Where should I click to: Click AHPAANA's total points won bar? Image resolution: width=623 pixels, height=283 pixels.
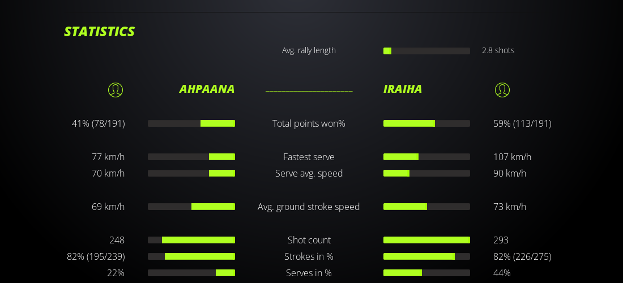click(191, 123)
